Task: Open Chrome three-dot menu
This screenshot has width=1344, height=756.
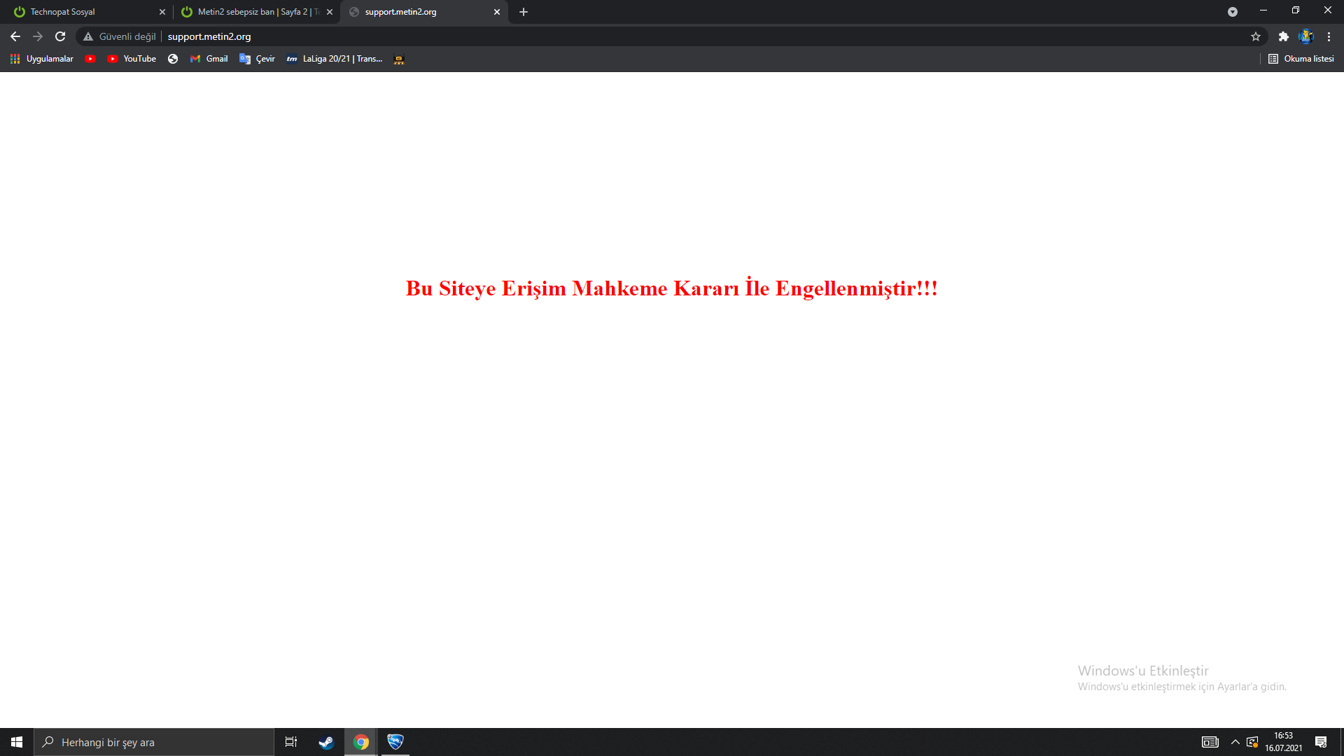Action: 1329,36
